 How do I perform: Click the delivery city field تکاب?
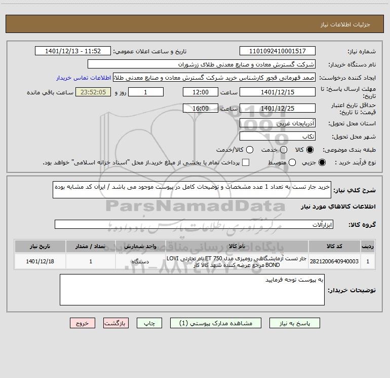[x=278, y=136]
